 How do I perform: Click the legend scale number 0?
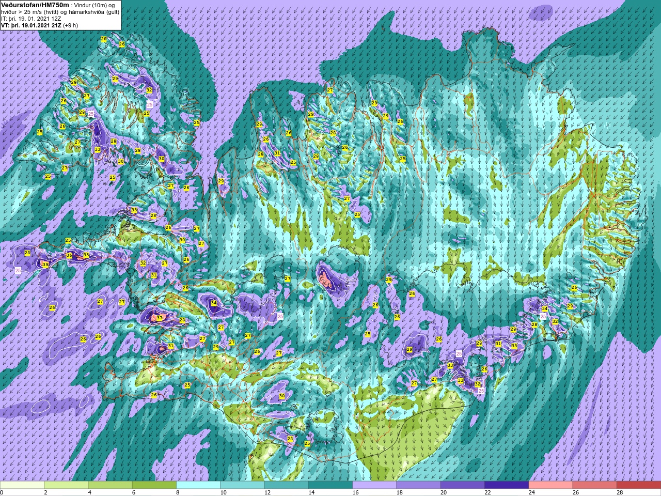tap(2, 493)
